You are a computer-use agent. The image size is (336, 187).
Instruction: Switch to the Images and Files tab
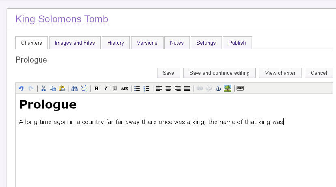(x=75, y=43)
